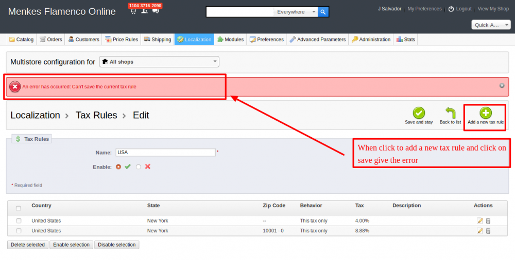Click the Behavior column header
The image size is (515, 260).
point(311,206)
